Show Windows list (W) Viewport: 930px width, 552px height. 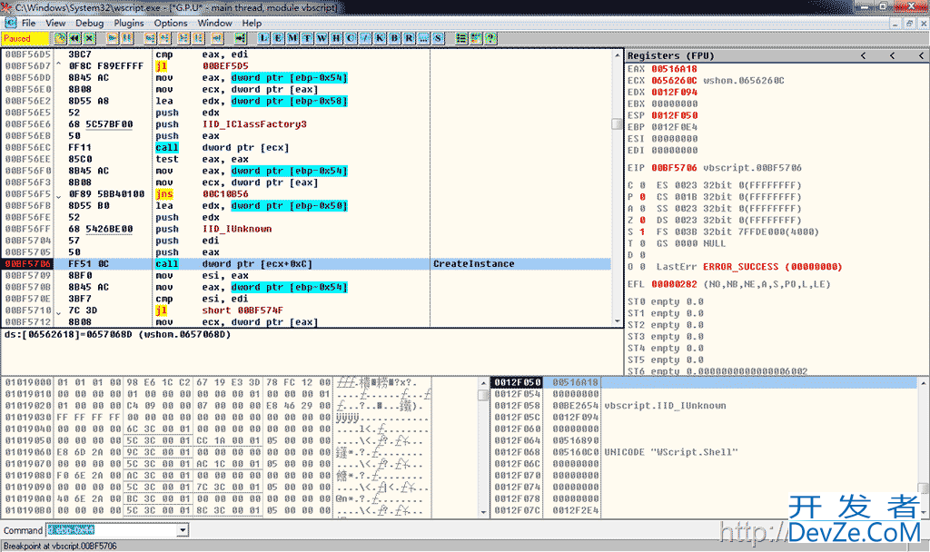point(322,38)
